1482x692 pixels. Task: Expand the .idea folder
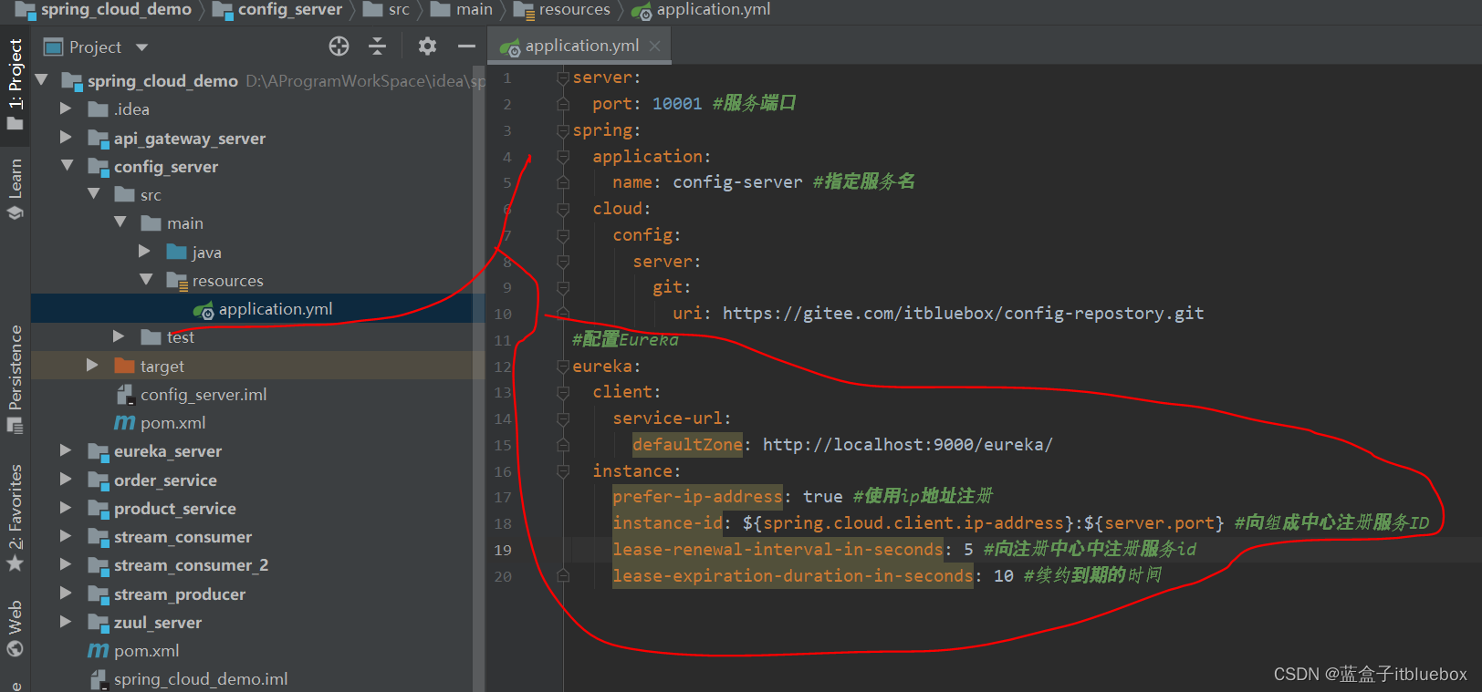(66, 108)
